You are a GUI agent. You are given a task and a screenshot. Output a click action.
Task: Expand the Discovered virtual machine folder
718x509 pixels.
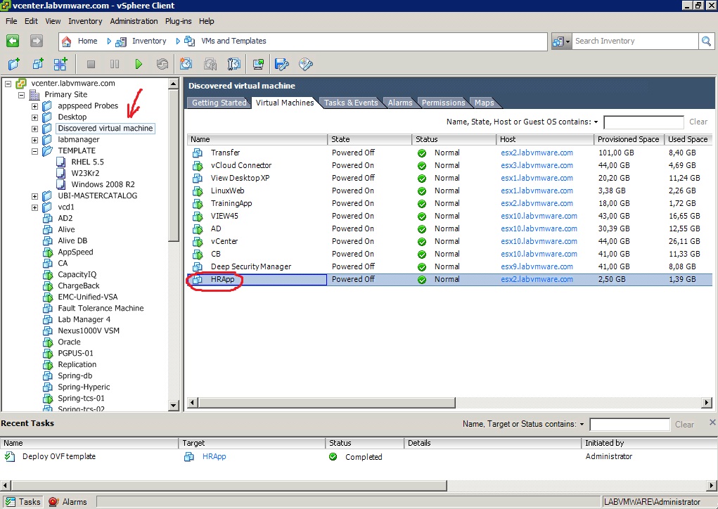(34, 129)
